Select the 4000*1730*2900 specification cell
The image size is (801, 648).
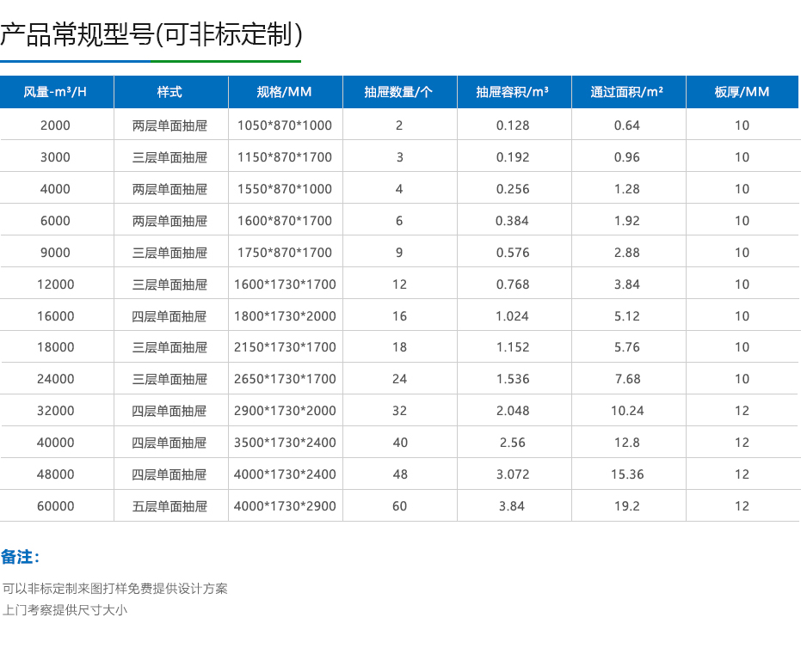pyautogui.click(x=285, y=506)
